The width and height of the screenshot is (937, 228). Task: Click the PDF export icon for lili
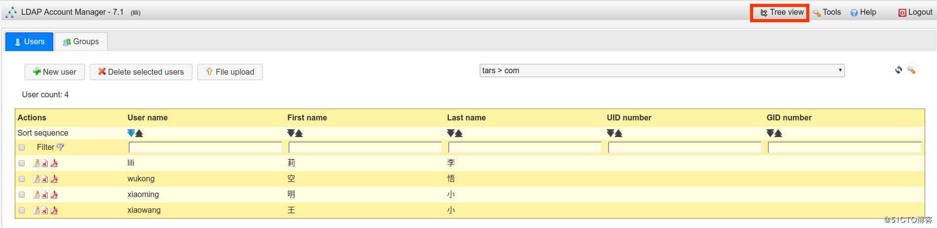(54, 163)
